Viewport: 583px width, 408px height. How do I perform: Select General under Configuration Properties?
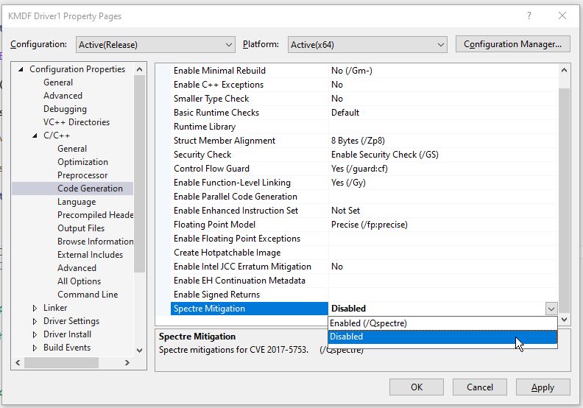(58, 82)
